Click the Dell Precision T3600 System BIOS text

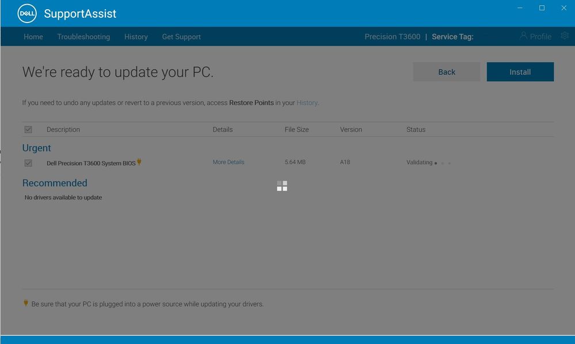coord(91,163)
